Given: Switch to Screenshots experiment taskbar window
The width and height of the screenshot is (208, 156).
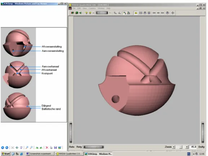Looking at the screenshot, I should [40, 154].
